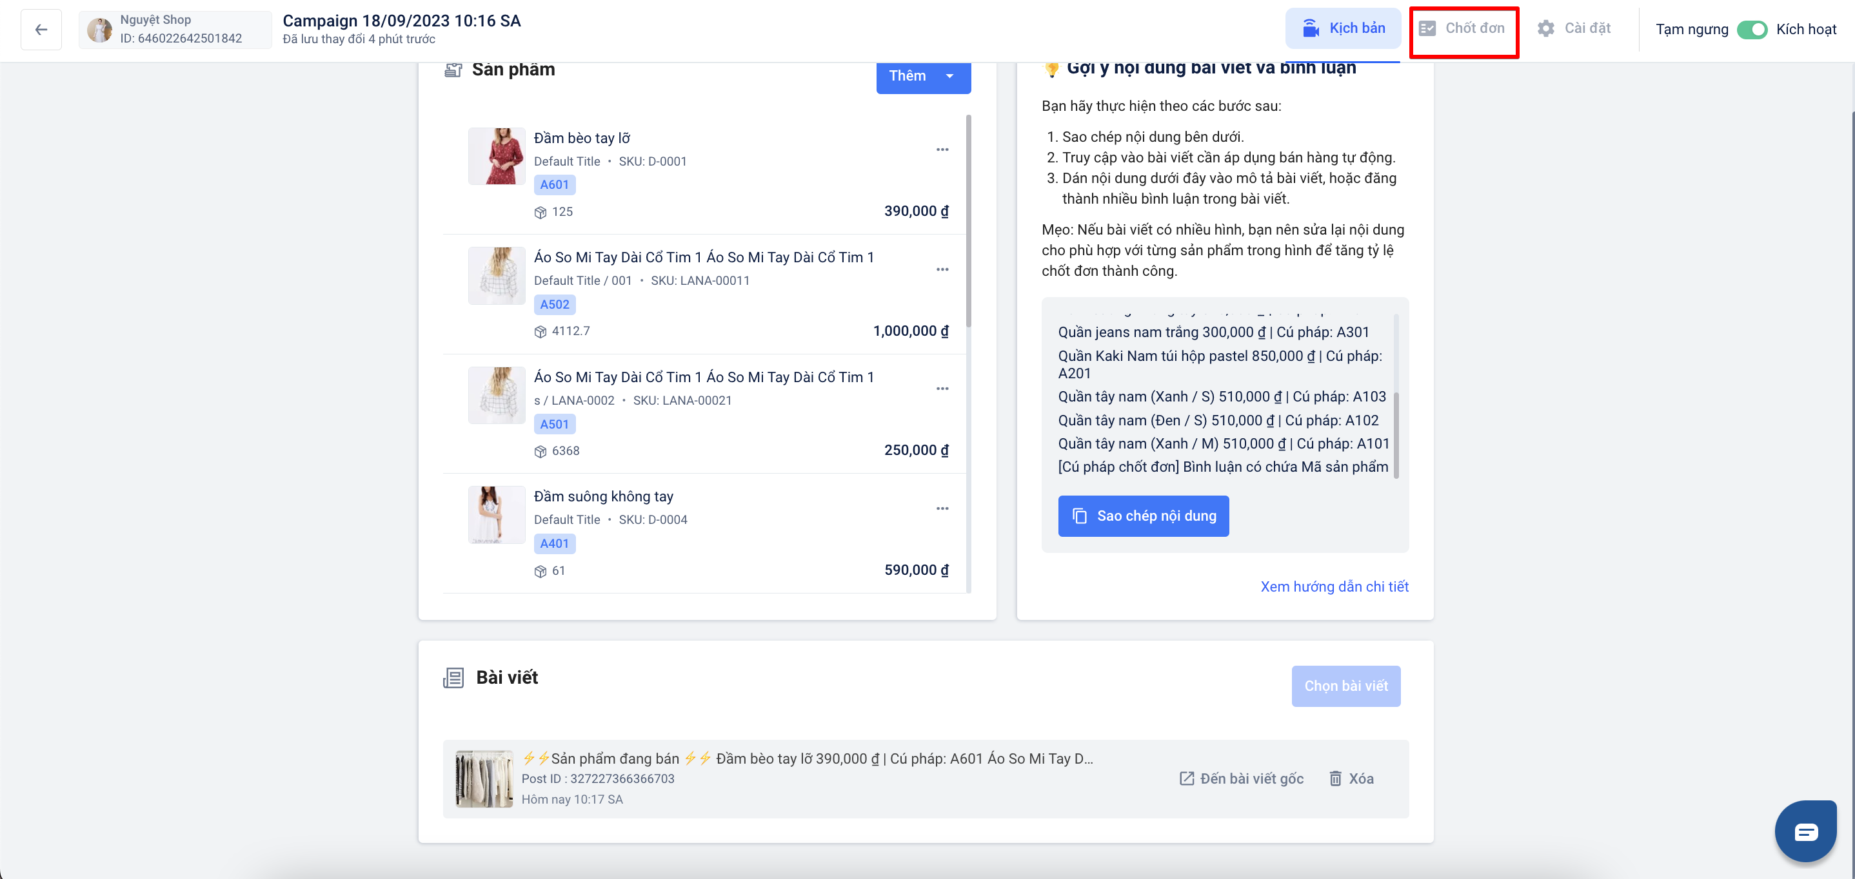The height and width of the screenshot is (879, 1855).
Task: Open the chat support bubble icon
Action: point(1805,832)
